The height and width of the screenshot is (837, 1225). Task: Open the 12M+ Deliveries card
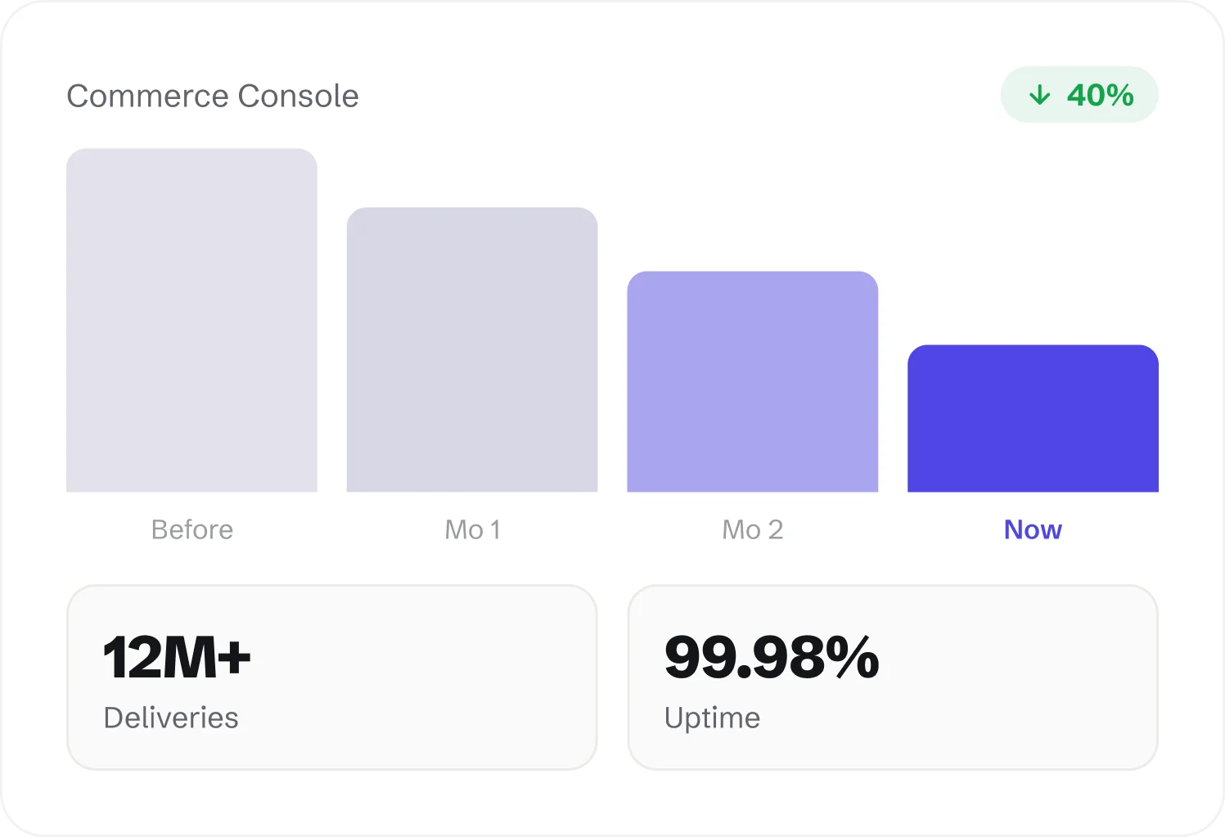click(x=331, y=677)
